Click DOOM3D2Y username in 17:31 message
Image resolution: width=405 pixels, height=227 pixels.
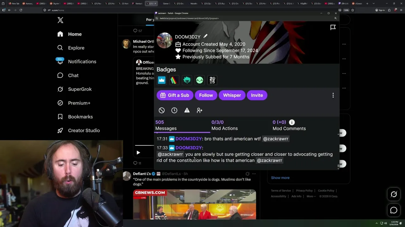click(189, 139)
